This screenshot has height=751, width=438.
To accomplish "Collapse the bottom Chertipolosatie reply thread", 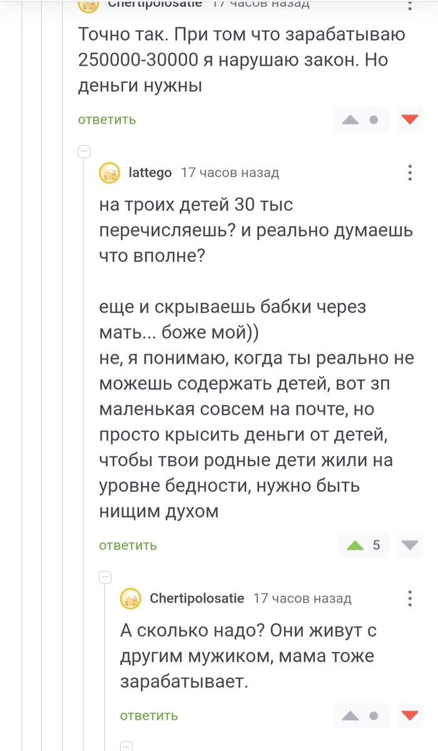I will coord(105,577).
